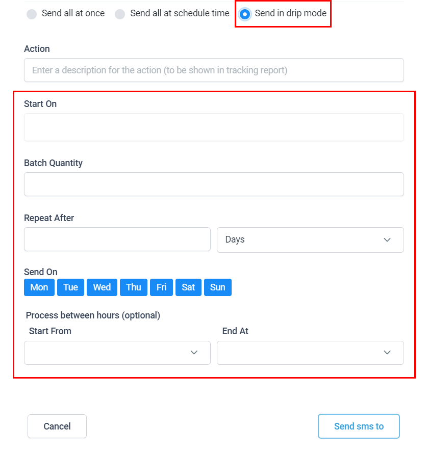Click the Start On date field
Viewport: 427px width, 456px height.
click(x=214, y=127)
